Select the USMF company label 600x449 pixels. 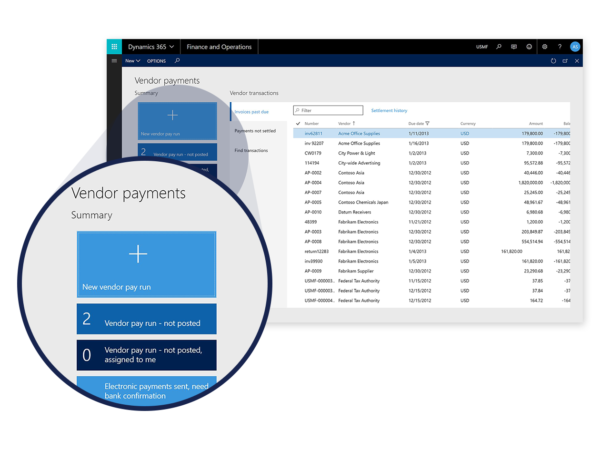pos(482,47)
